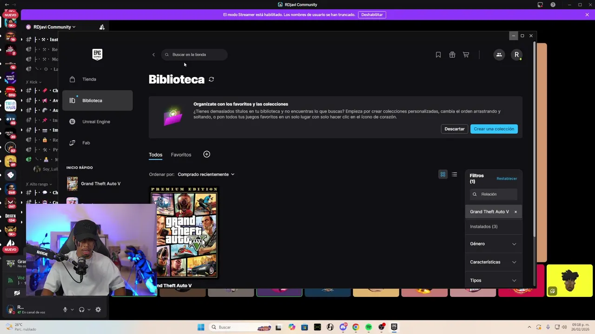Open Discord invite members icon

tap(102, 27)
